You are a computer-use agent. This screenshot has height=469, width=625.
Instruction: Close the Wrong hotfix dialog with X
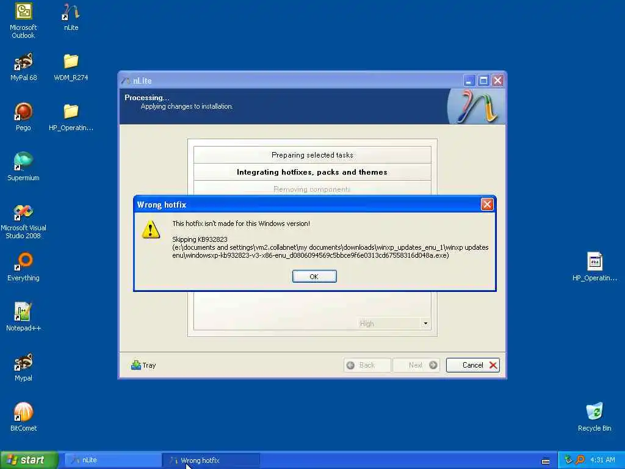click(x=486, y=205)
